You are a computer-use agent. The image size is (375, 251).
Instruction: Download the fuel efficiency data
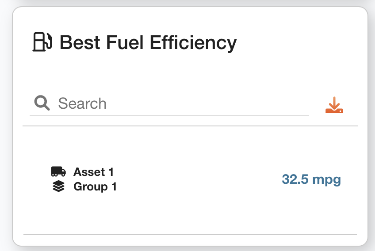(x=334, y=105)
